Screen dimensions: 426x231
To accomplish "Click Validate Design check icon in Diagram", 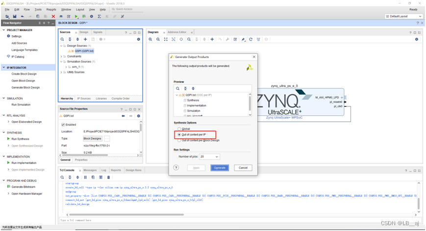I will click(x=235, y=39).
